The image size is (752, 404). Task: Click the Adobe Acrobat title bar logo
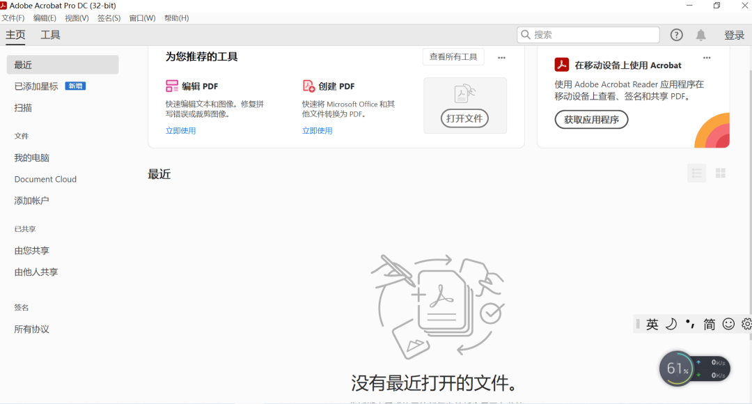[x=4, y=6]
